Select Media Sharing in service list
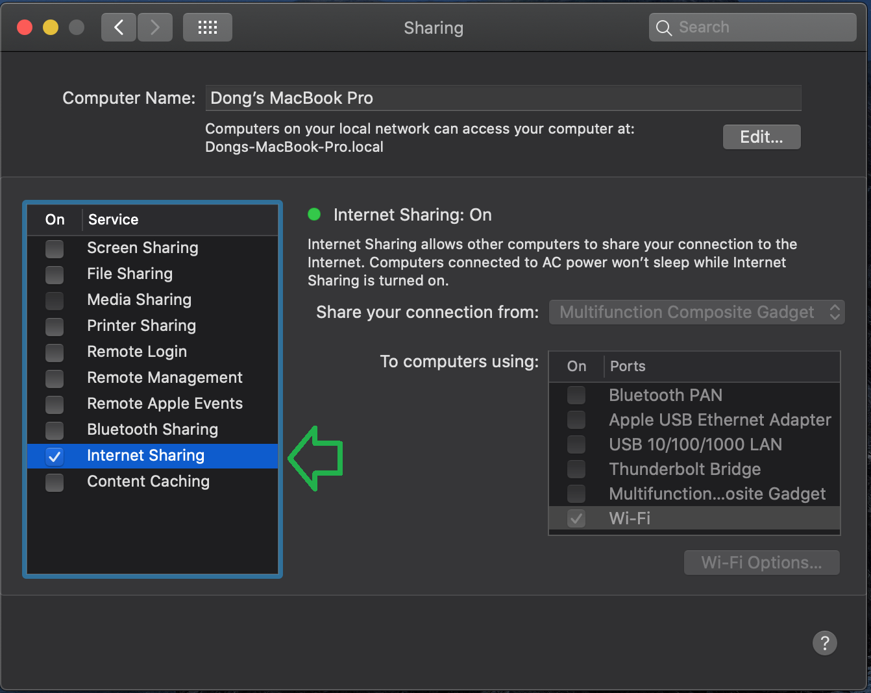This screenshot has width=871, height=693. click(153, 300)
